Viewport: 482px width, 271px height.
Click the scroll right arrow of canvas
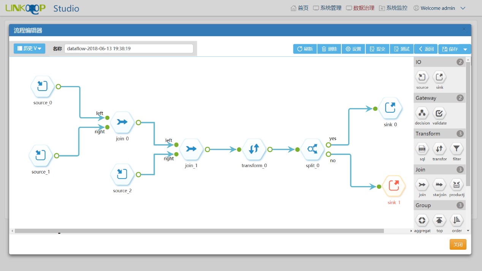[x=411, y=231]
